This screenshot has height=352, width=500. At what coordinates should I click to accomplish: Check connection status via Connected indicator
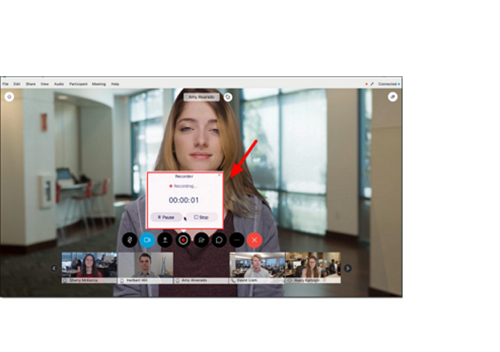click(x=388, y=84)
